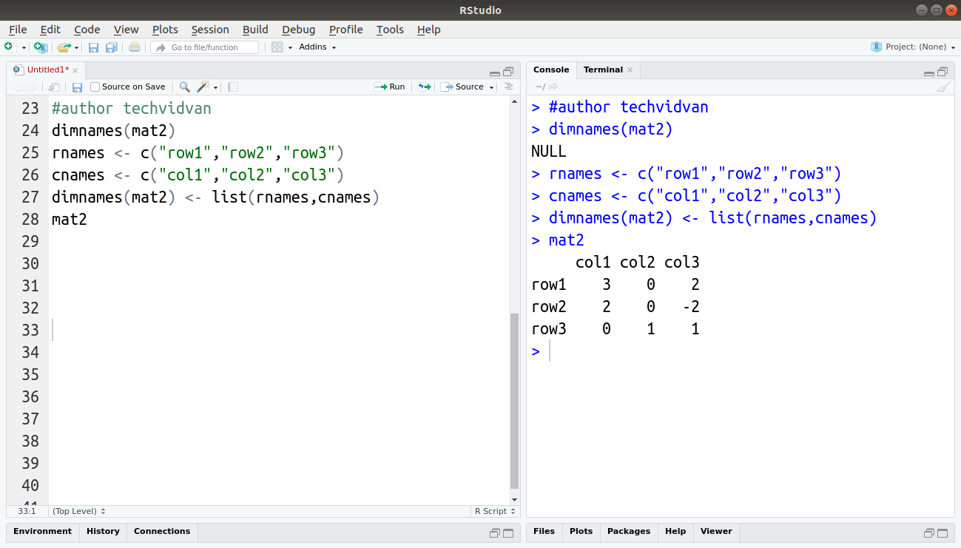This screenshot has width=961, height=548.
Task: Expand the Source button dropdown arrow
Action: (x=490, y=87)
